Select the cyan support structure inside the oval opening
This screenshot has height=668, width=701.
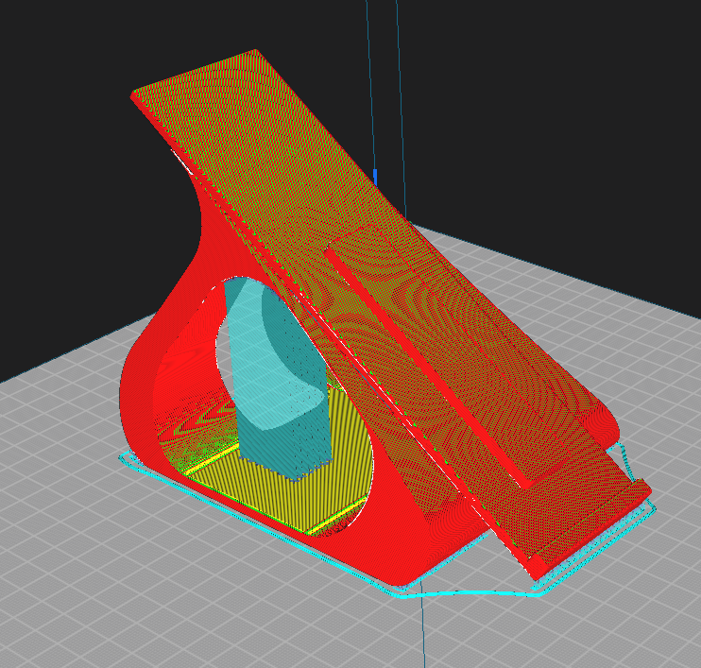coord(280,380)
